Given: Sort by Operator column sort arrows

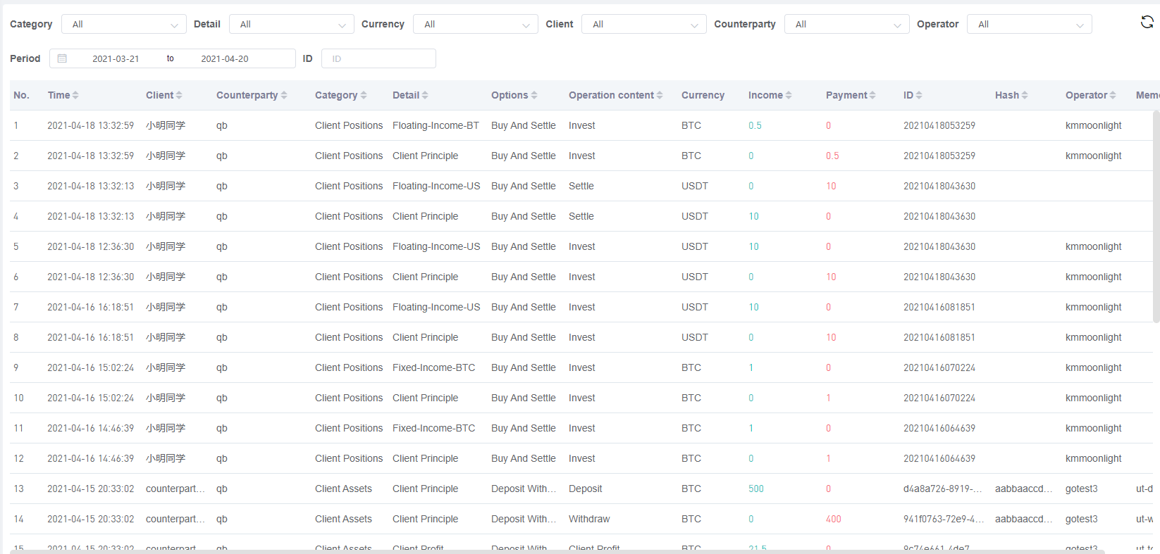Looking at the screenshot, I should 1113,95.
